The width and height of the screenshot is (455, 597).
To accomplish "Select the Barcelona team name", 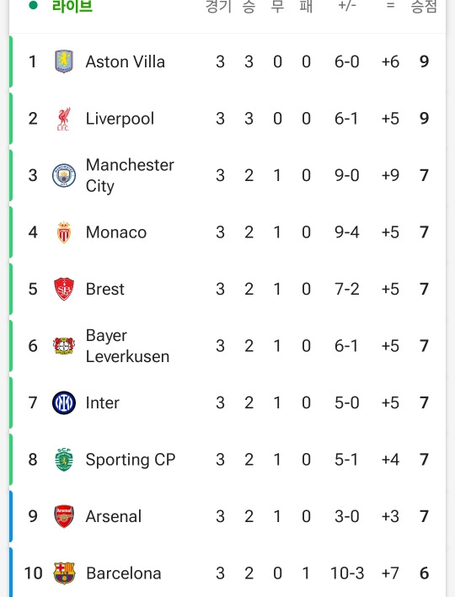I will (x=124, y=573).
